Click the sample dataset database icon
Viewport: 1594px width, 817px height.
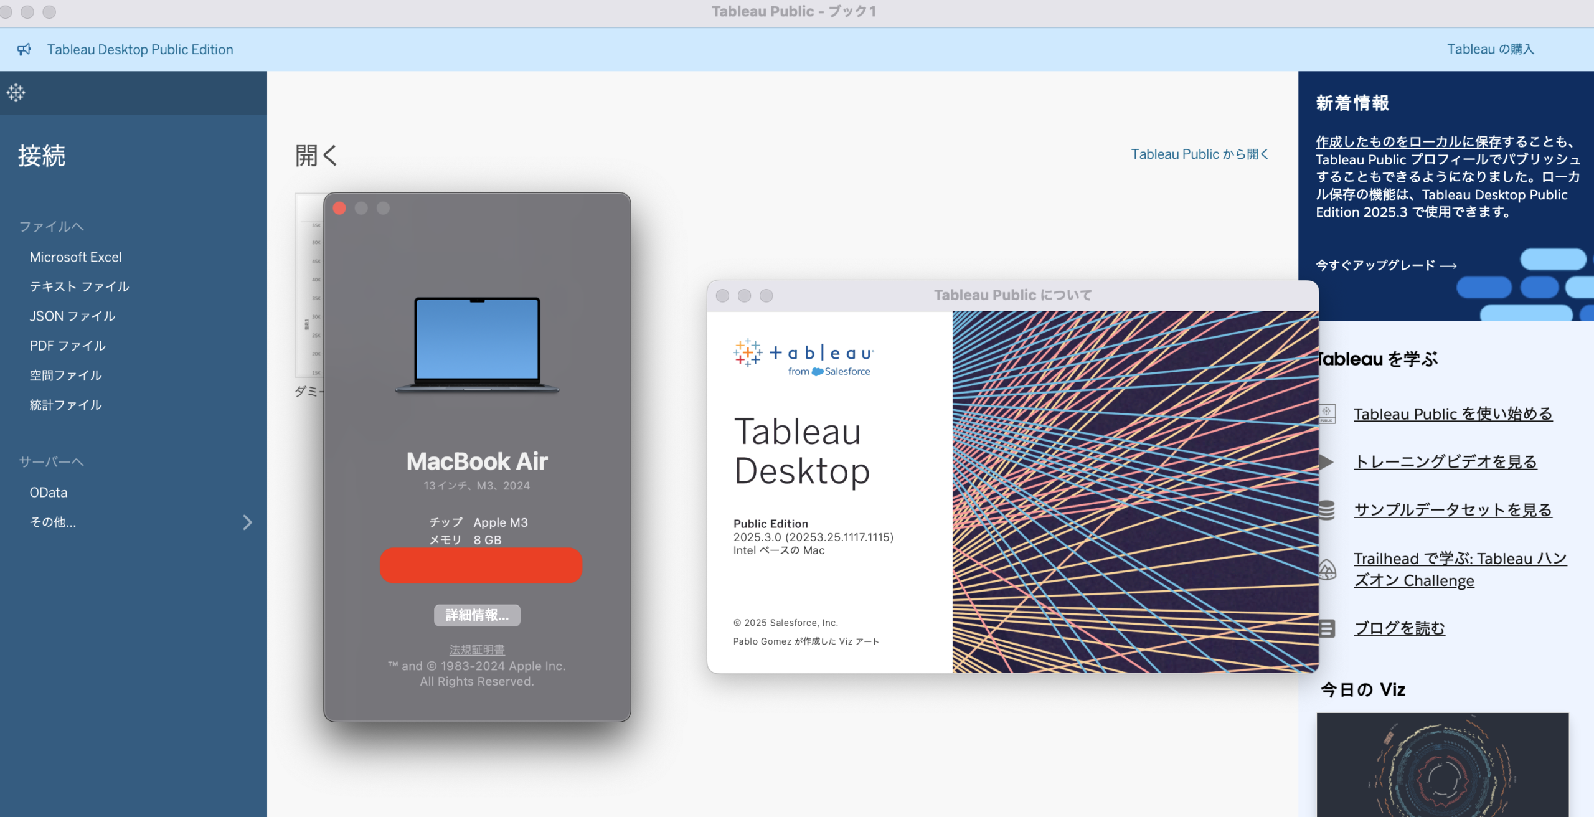[x=1327, y=510]
